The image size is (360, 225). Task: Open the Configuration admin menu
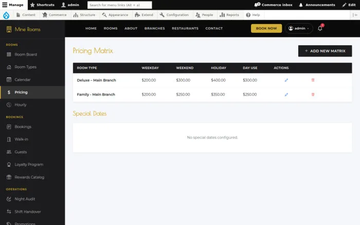[174, 15]
